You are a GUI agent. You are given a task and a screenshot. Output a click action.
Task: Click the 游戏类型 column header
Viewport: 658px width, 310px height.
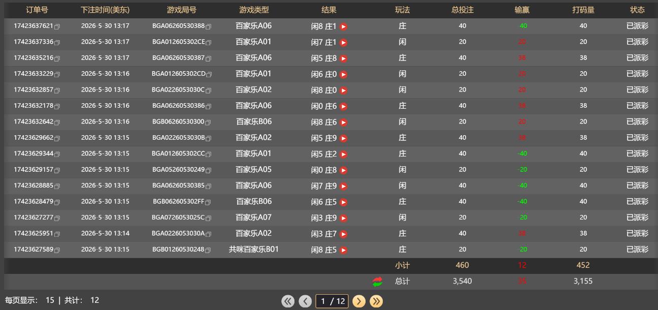click(254, 10)
